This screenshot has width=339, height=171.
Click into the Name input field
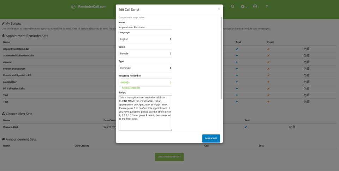[145, 27]
